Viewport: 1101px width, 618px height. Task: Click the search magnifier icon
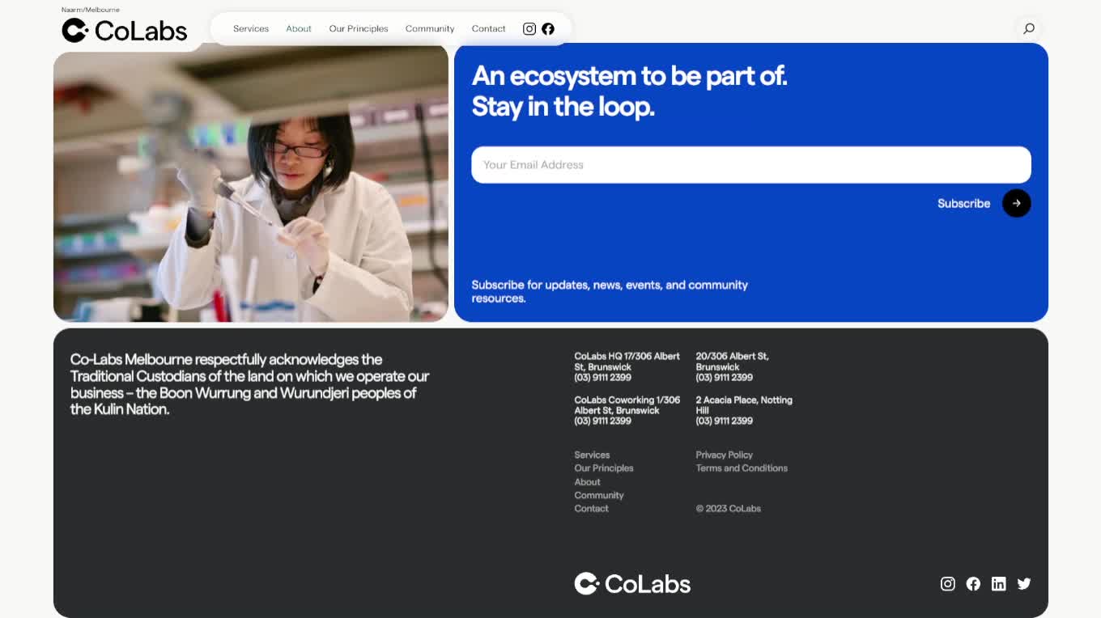pyautogui.click(x=1029, y=28)
